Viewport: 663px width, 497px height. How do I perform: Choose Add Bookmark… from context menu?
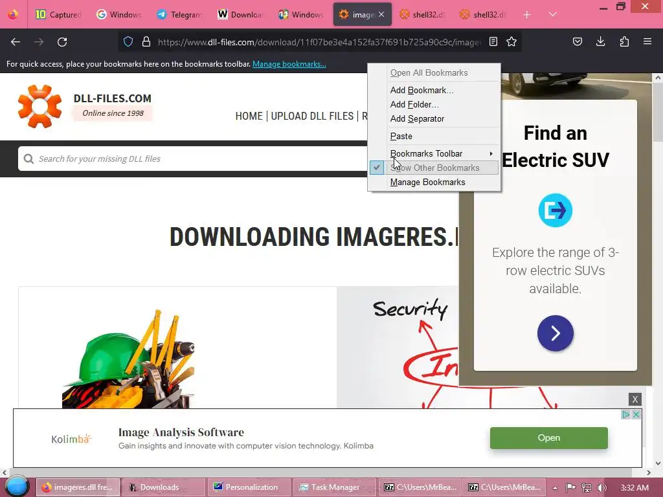pyautogui.click(x=434, y=90)
